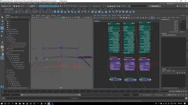Click play forwards in playback controls

(x=179, y=91)
